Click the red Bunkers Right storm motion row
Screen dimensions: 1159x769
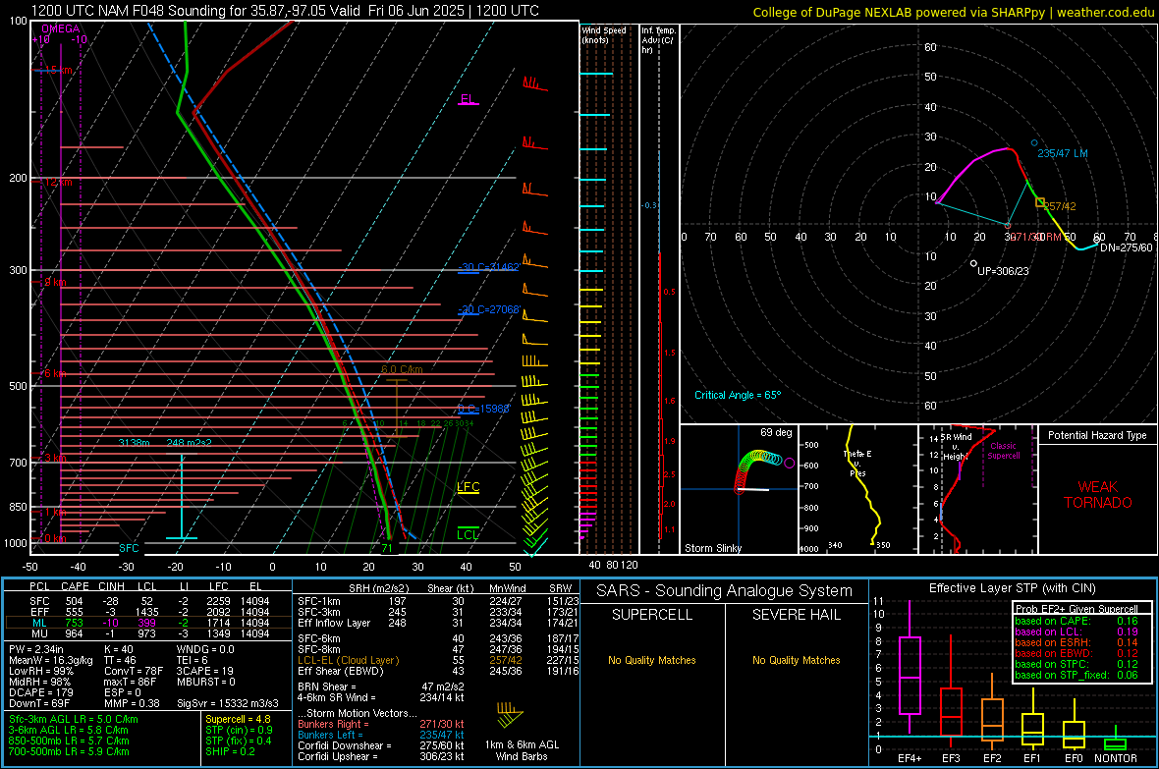click(381, 724)
